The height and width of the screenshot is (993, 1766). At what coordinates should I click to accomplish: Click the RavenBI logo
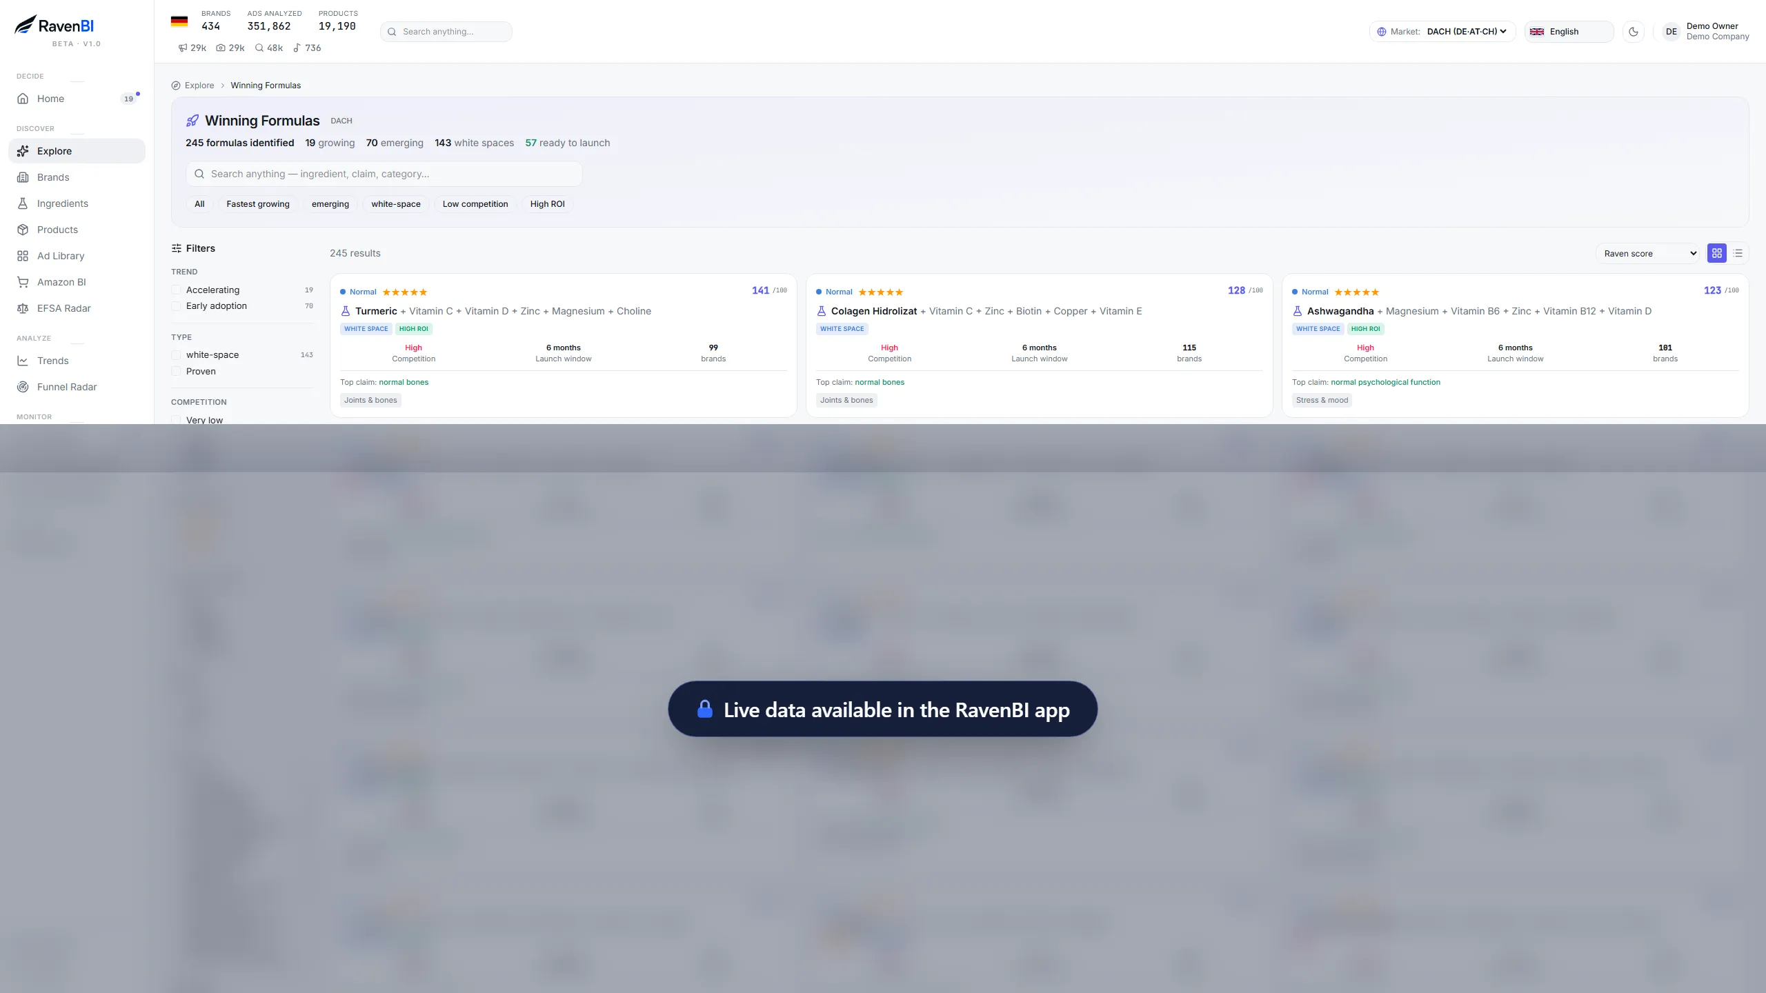[54, 26]
